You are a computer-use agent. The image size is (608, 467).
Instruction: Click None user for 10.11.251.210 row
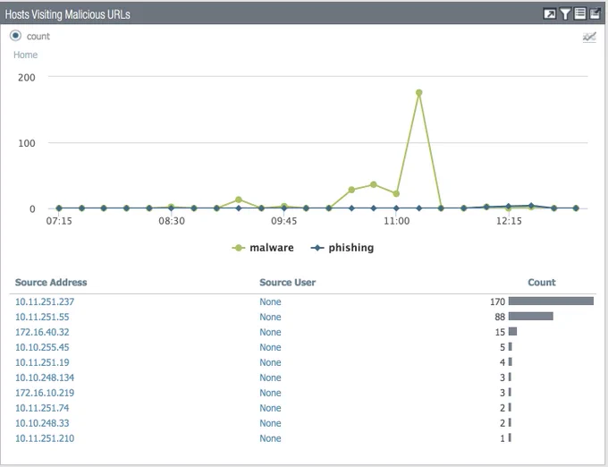pyautogui.click(x=270, y=438)
